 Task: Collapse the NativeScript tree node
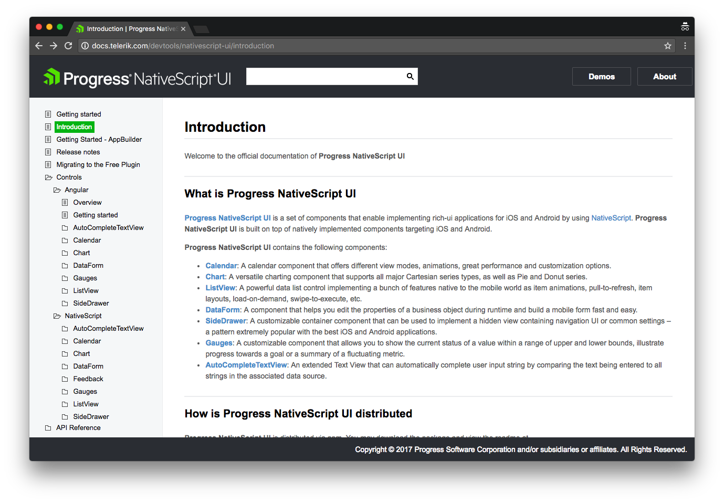click(x=56, y=316)
